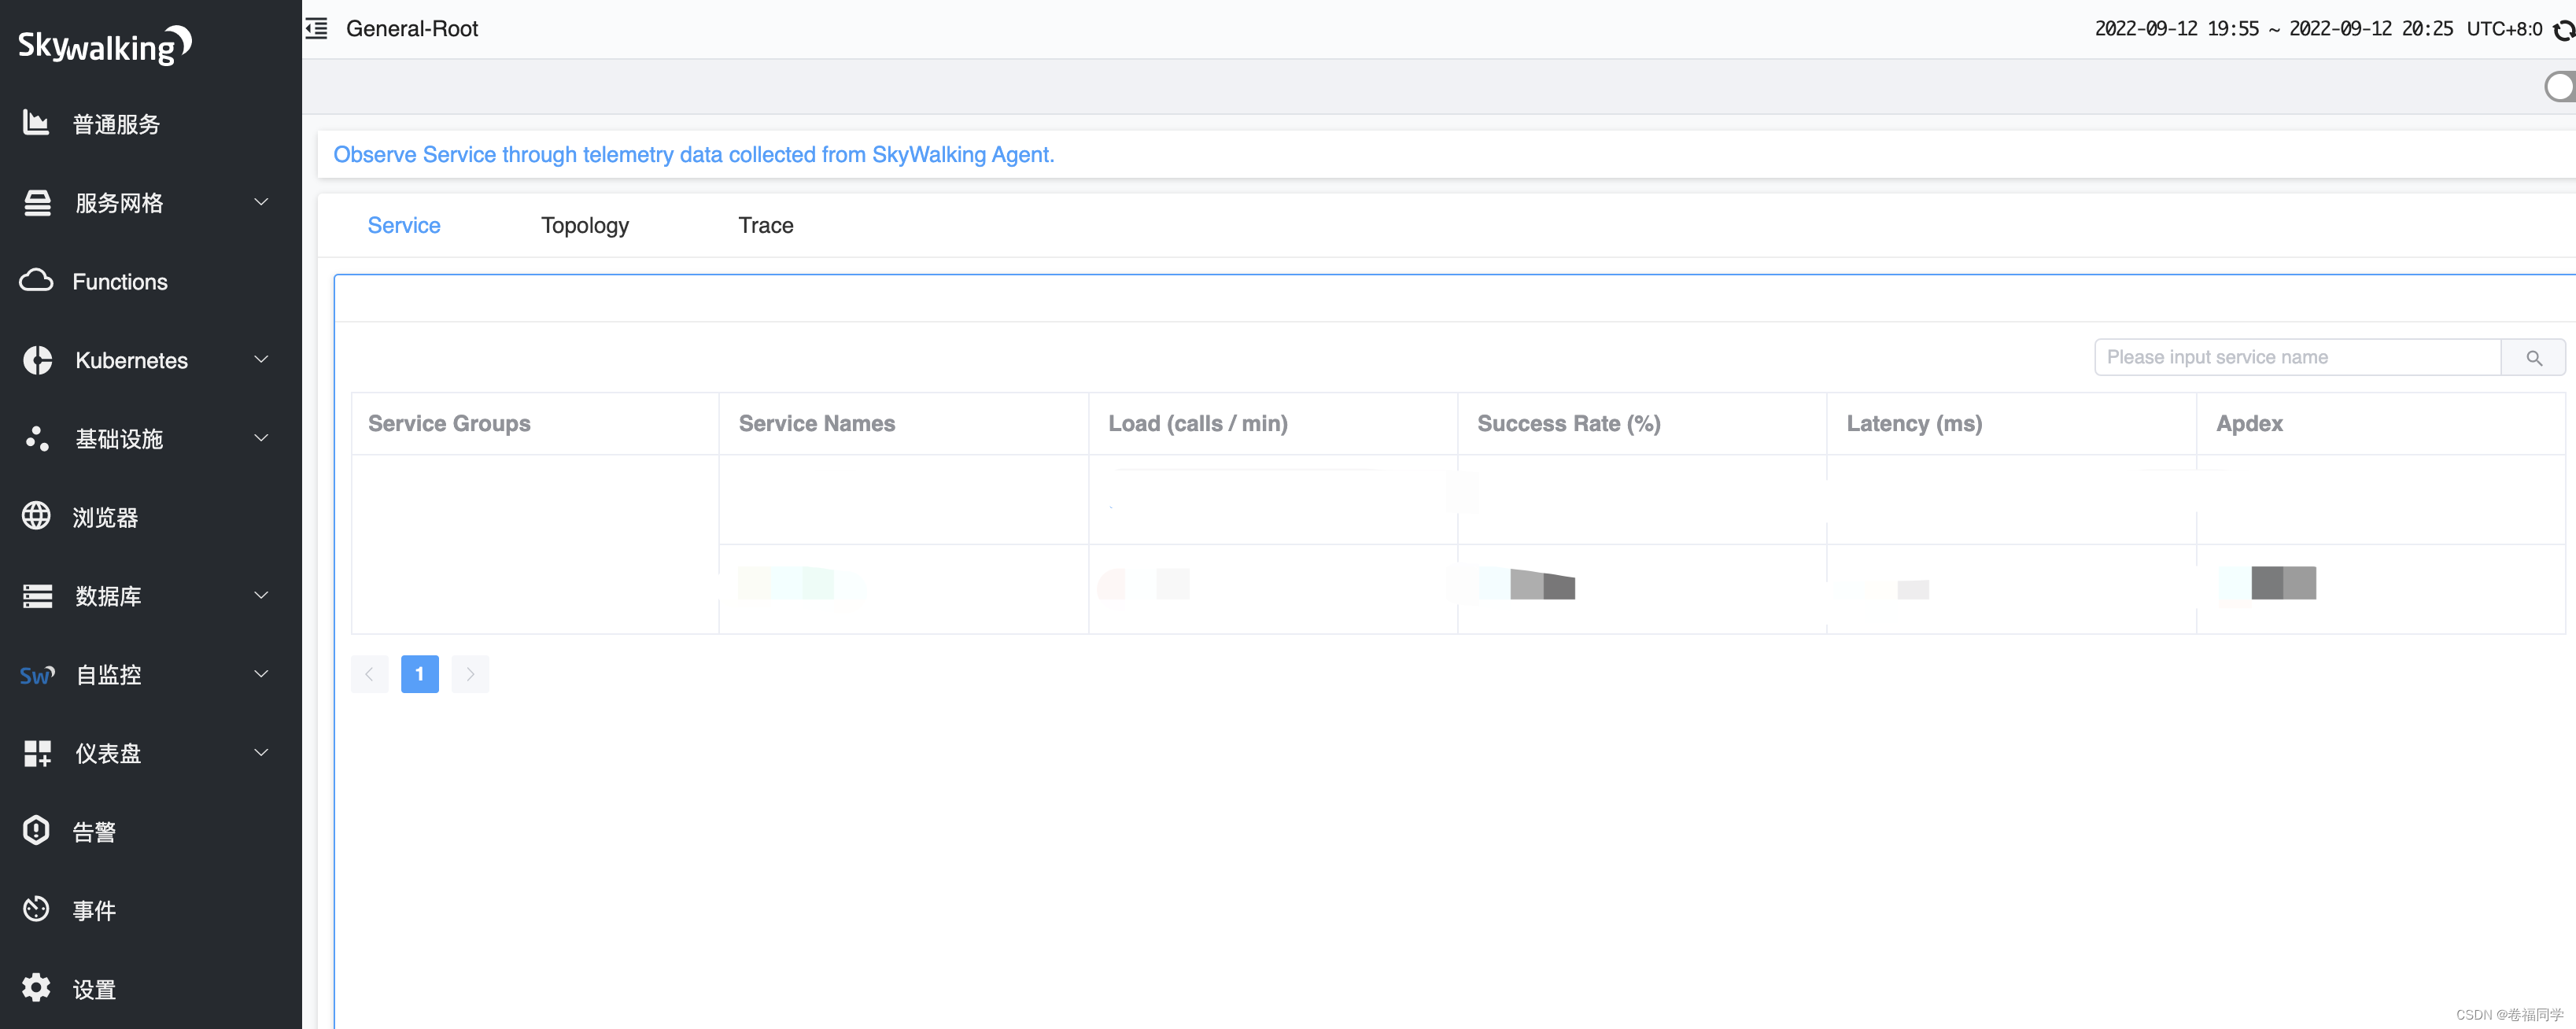Click the SkyWalking logo
The width and height of the screenshot is (2576, 1029).
click(x=104, y=45)
